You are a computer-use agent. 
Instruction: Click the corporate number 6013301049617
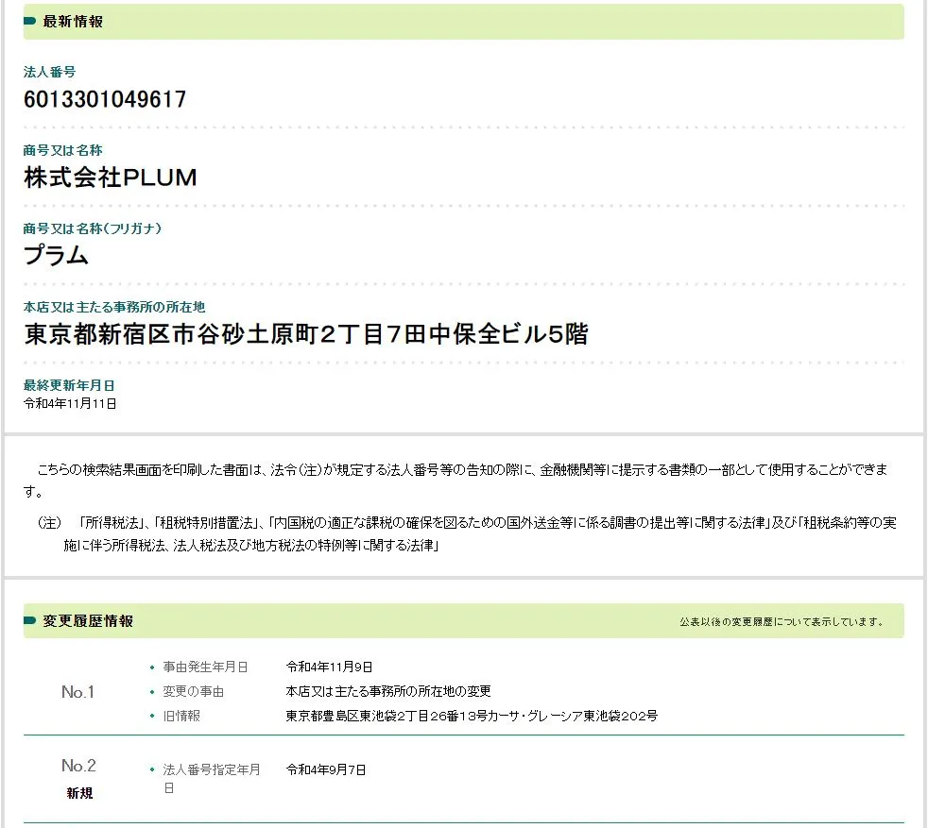pyautogui.click(x=105, y=99)
